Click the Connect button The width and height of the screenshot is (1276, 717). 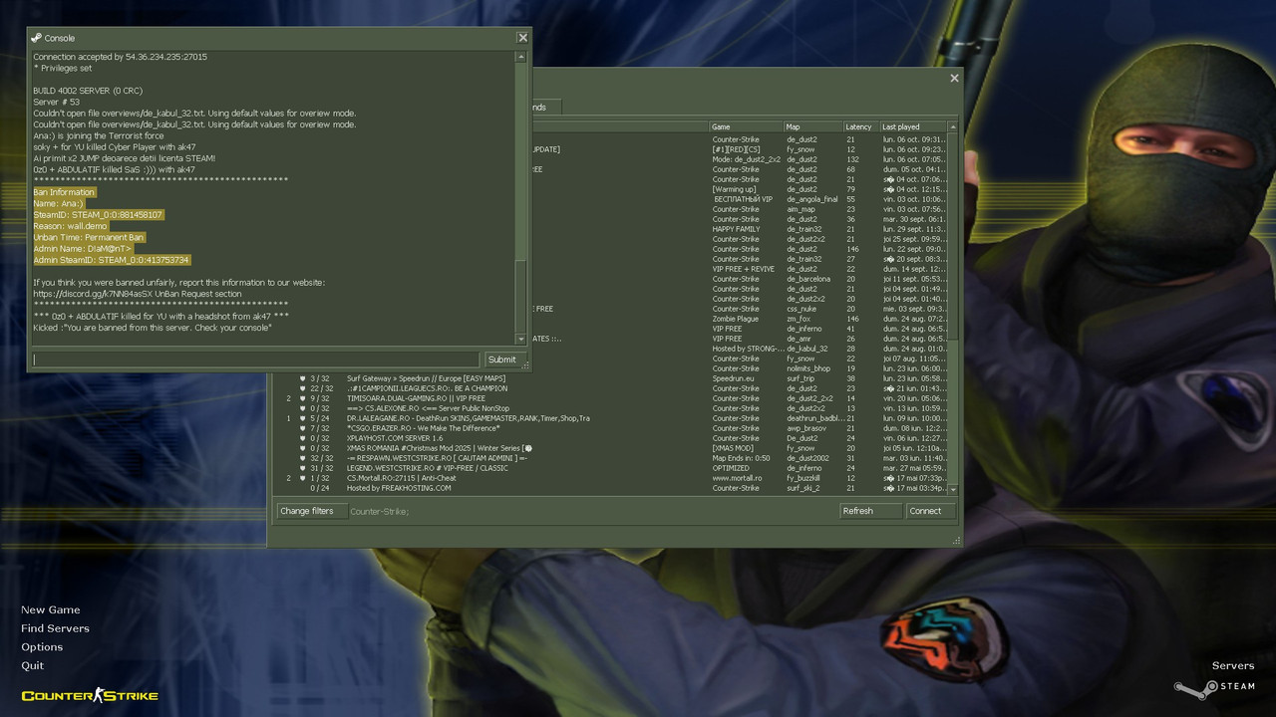tap(931, 511)
